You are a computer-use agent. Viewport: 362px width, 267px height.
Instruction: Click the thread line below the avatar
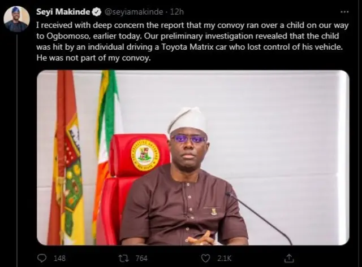tap(16, 150)
